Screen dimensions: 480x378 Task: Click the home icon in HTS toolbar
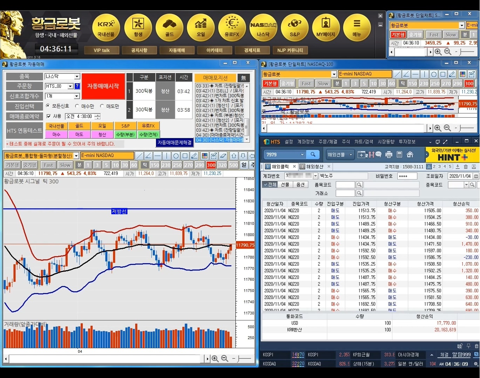(410, 154)
